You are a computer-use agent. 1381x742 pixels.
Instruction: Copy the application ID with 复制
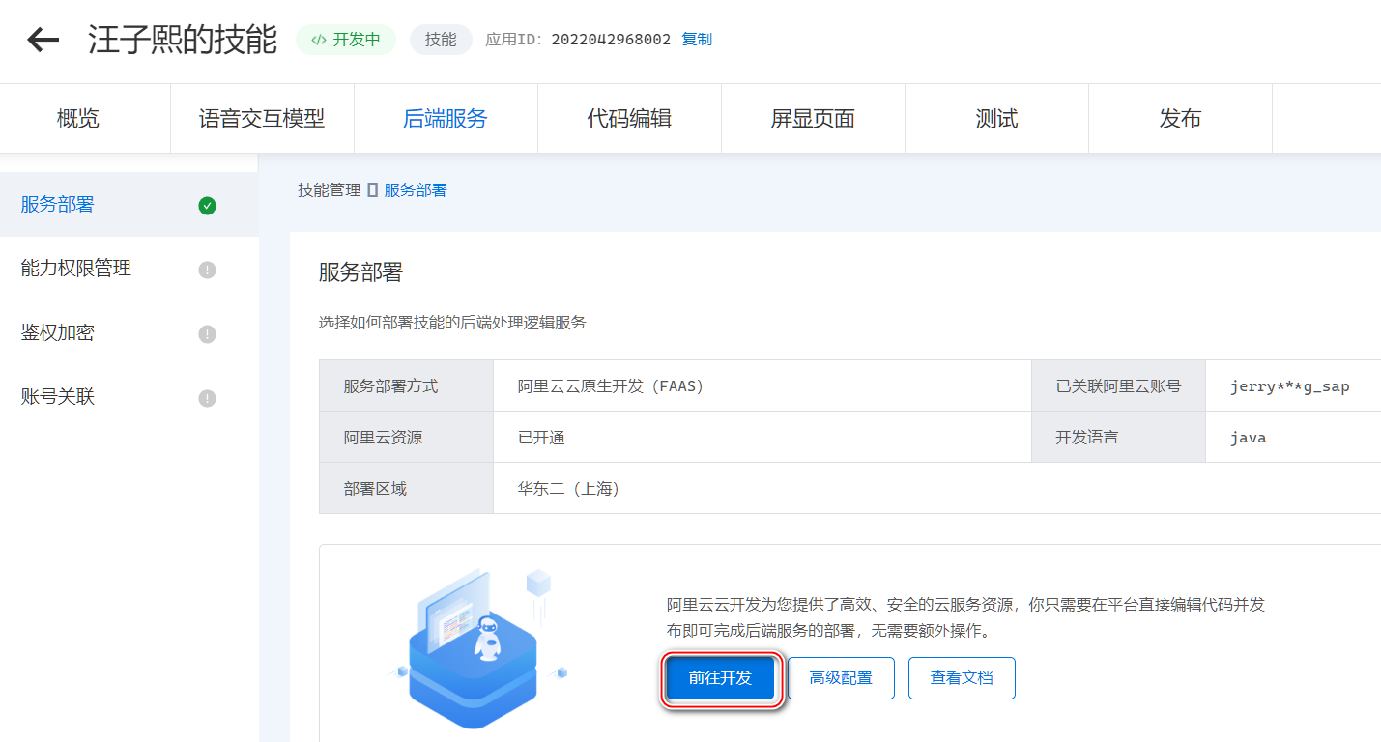pyautogui.click(x=697, y=40)
